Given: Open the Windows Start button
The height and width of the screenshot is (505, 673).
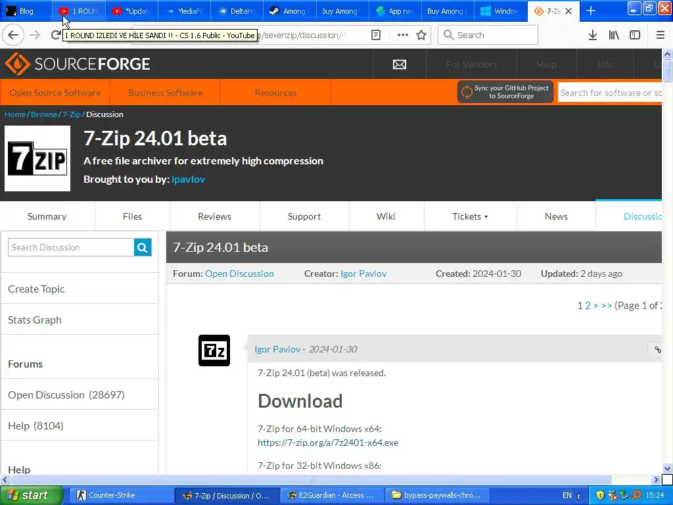Looking at the screenshot, I should point(31,495).
